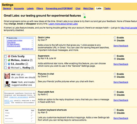137x124 pixels.
Task: Click the 'me' profile photo in chat preview
Action: coord(7,76)
